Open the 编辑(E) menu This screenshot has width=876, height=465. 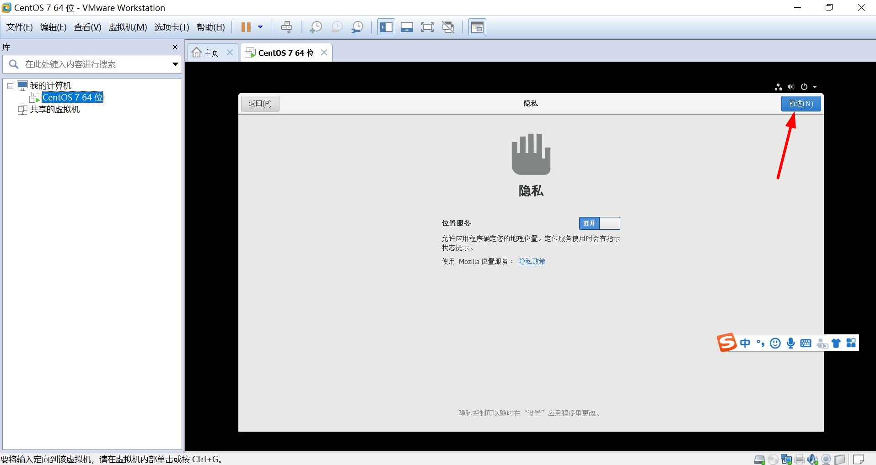click(x=54, y=27)
